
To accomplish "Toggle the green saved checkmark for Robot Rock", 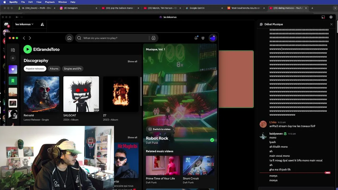I will click(x=212, y=140).
